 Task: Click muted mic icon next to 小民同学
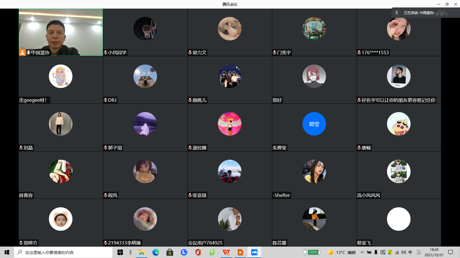(106, 52)
